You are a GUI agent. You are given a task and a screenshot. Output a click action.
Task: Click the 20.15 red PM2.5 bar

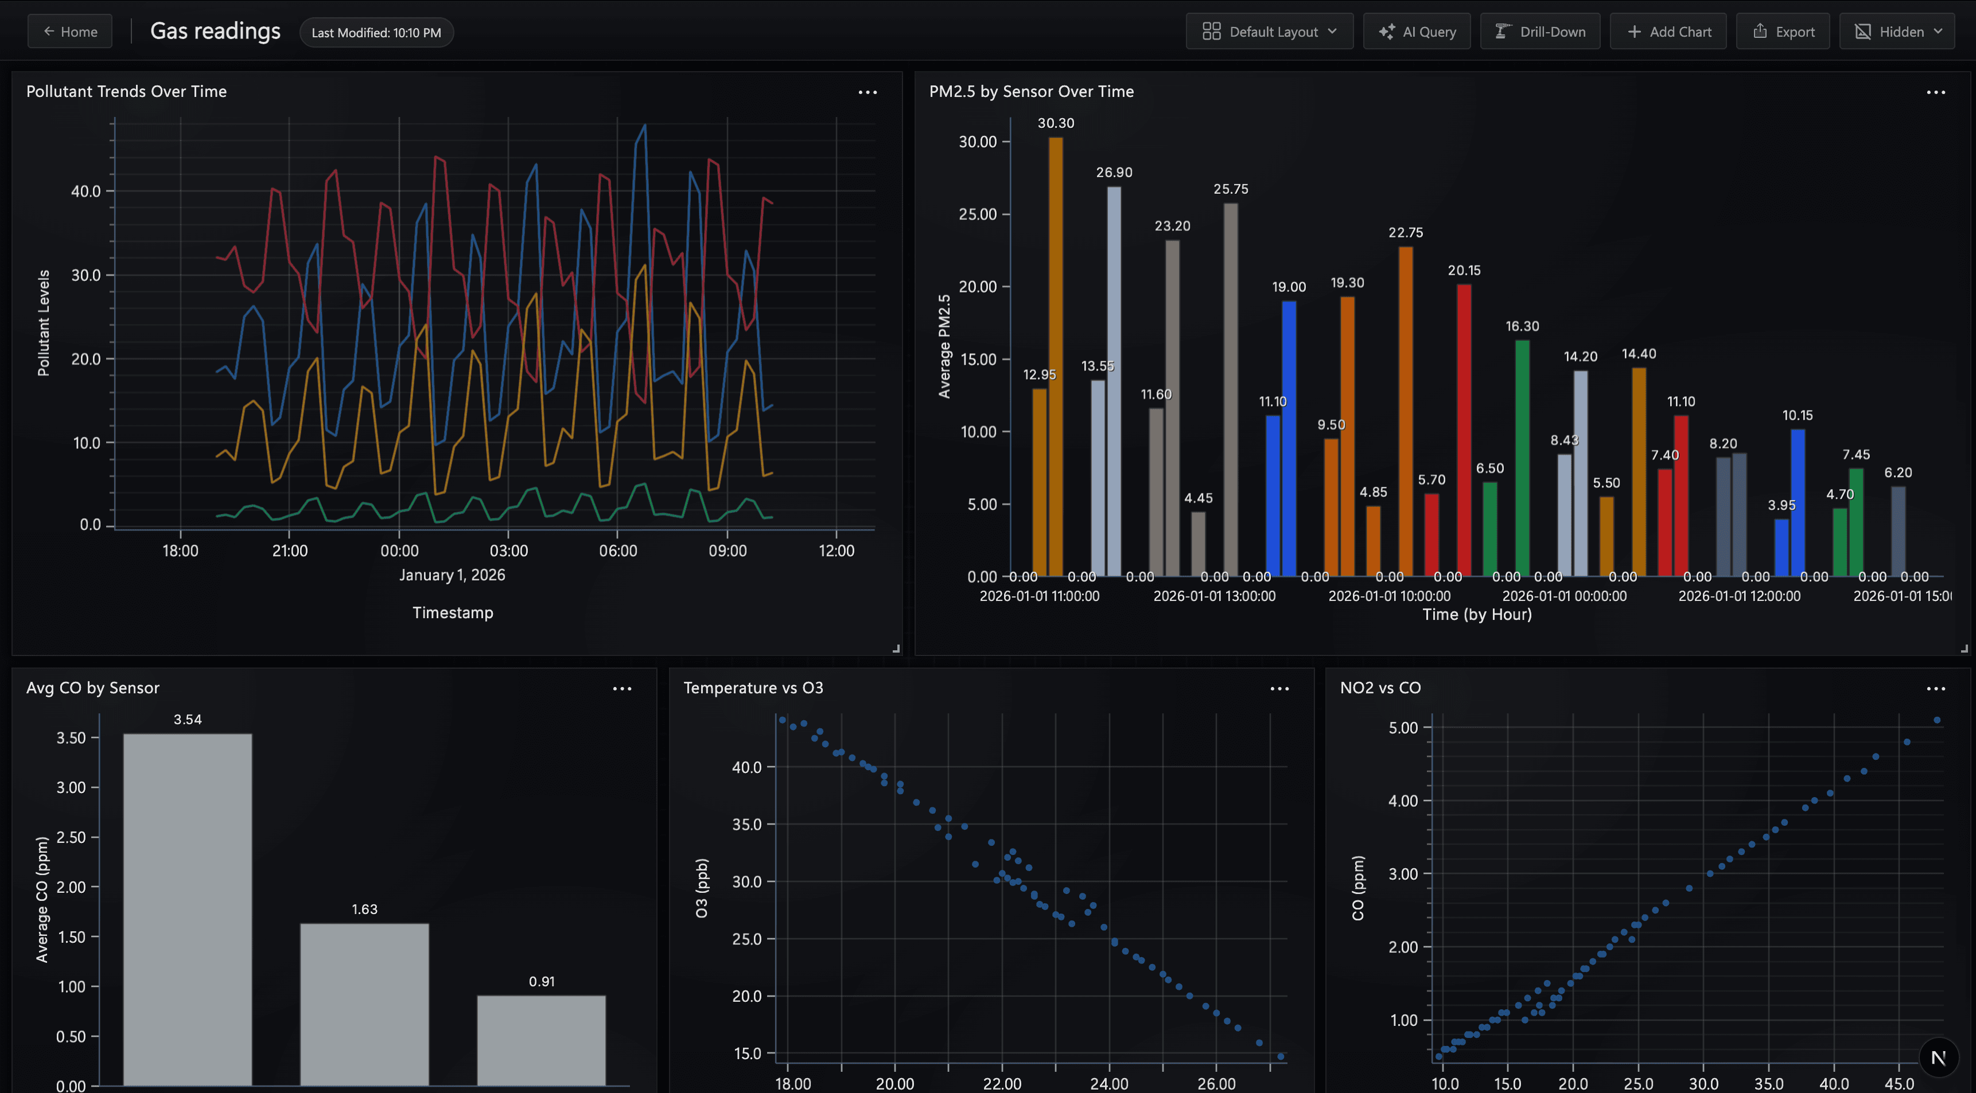pos(1464,430)
